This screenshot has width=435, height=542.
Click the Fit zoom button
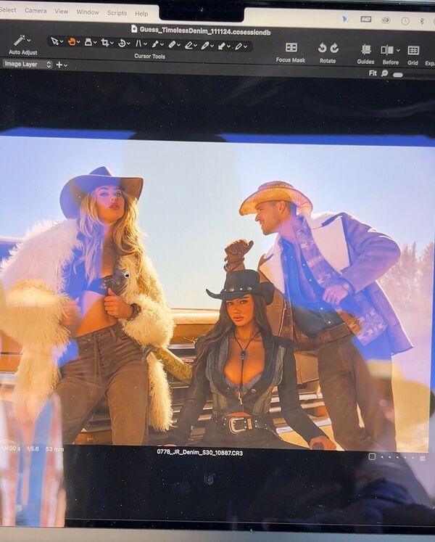coord(373,73)
